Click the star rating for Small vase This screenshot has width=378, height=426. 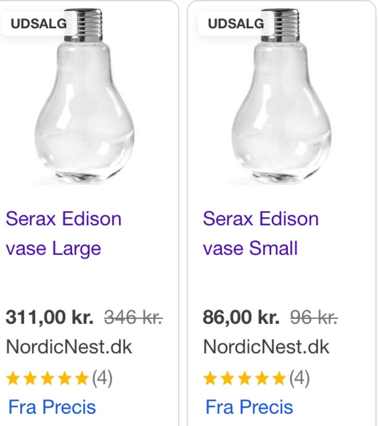245,379
